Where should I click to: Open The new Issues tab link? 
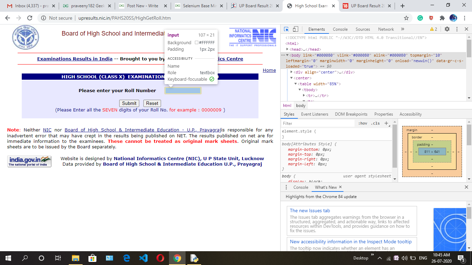310,210
